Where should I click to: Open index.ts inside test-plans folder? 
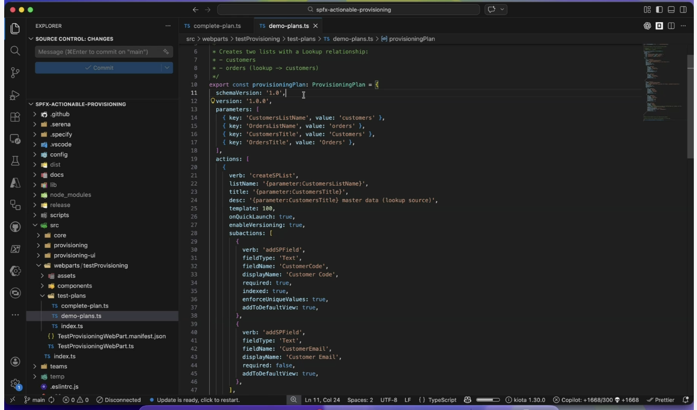(x=72, y=326)
